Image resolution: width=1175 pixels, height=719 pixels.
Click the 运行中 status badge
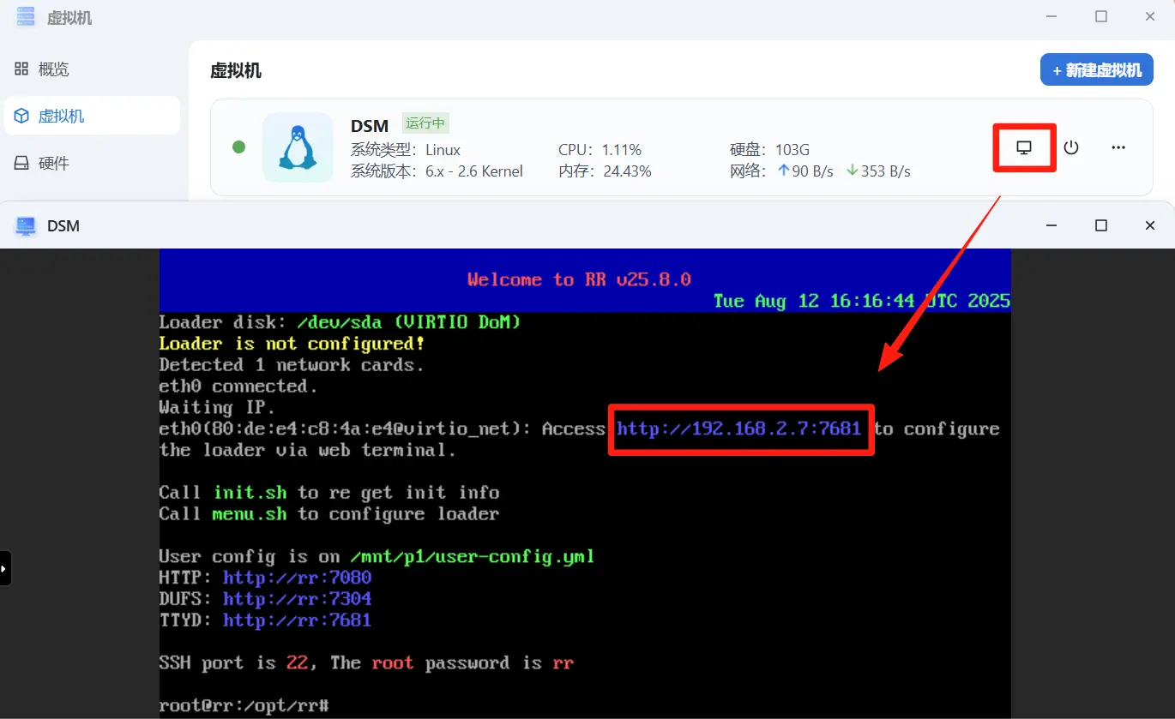(425, 123)
